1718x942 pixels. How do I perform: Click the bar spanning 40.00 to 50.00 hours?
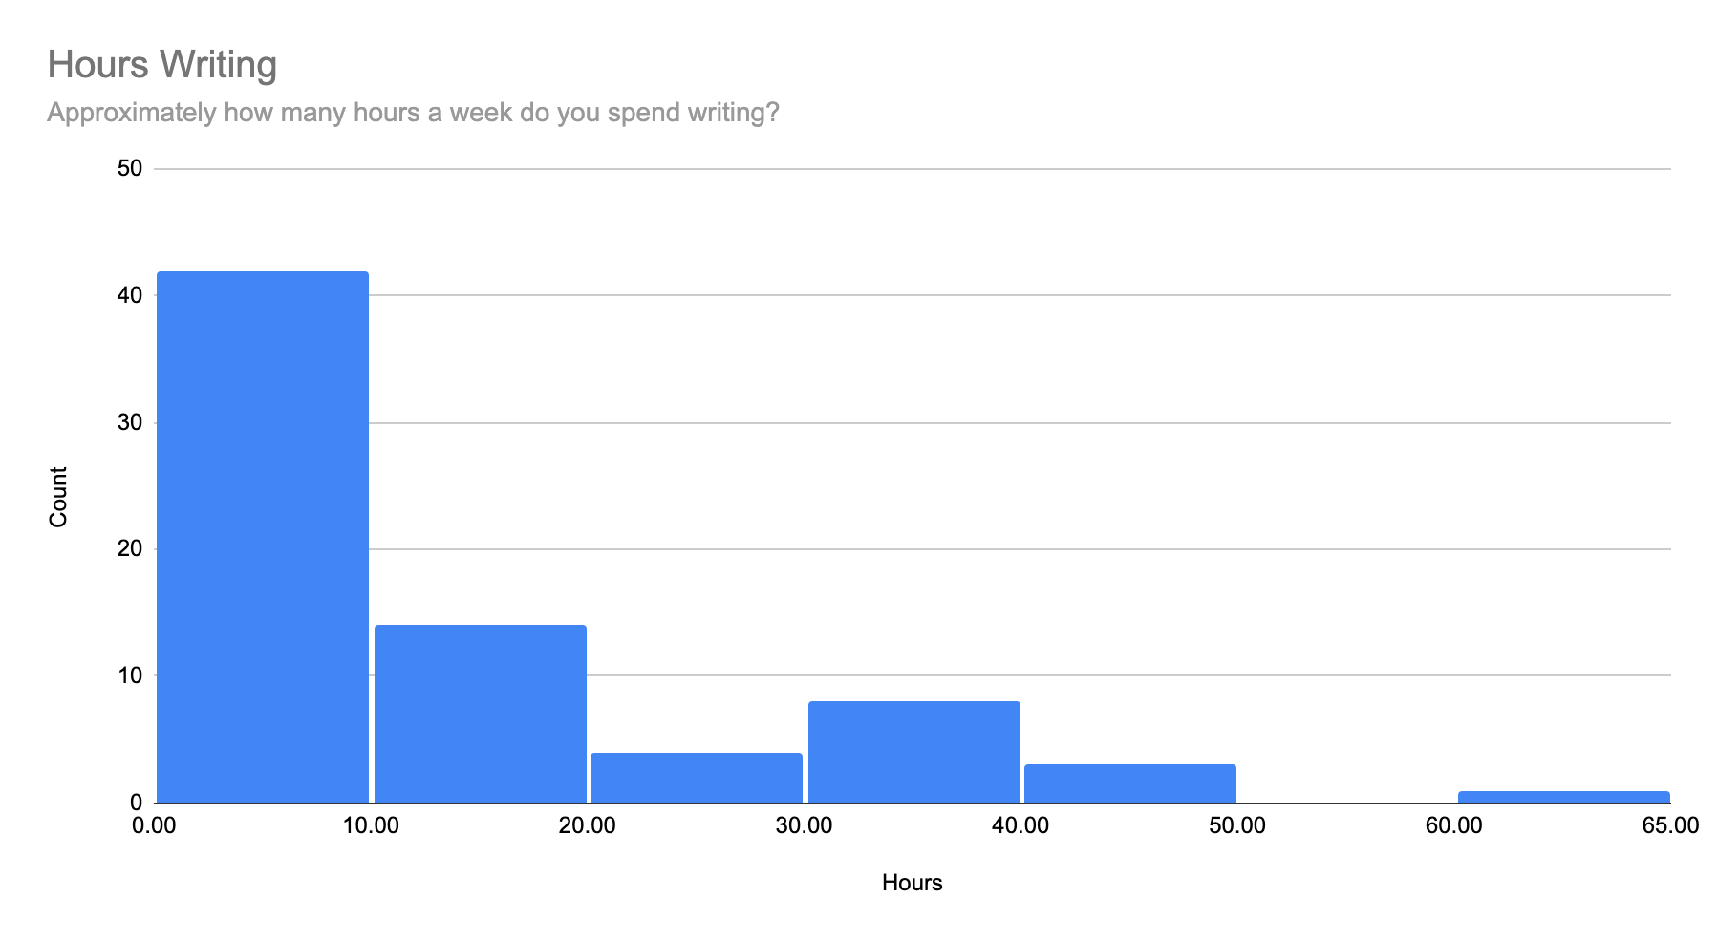1130,783
